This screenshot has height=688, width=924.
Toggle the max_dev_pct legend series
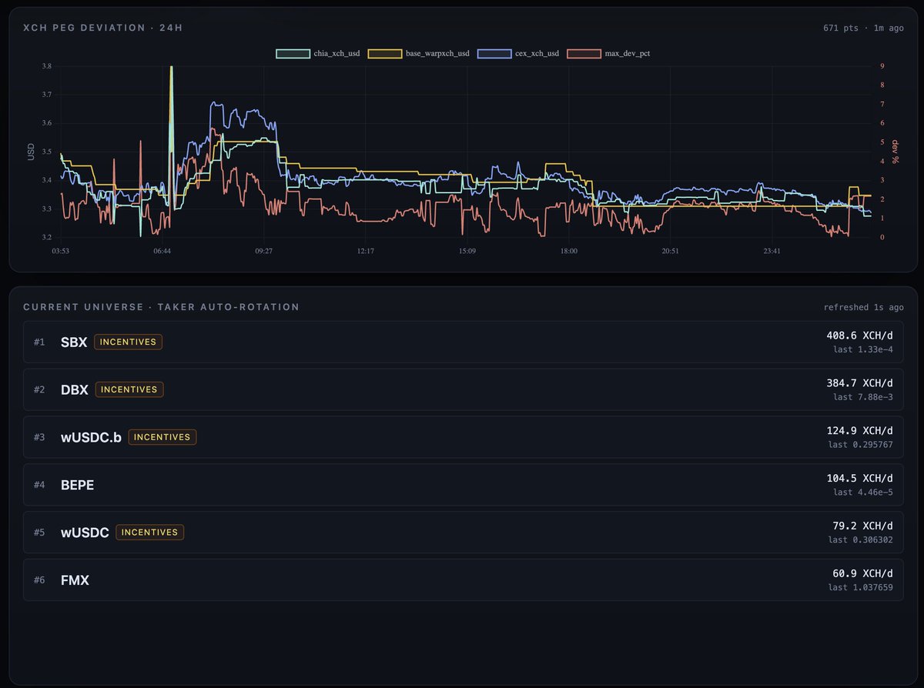(x=608, y=54)
